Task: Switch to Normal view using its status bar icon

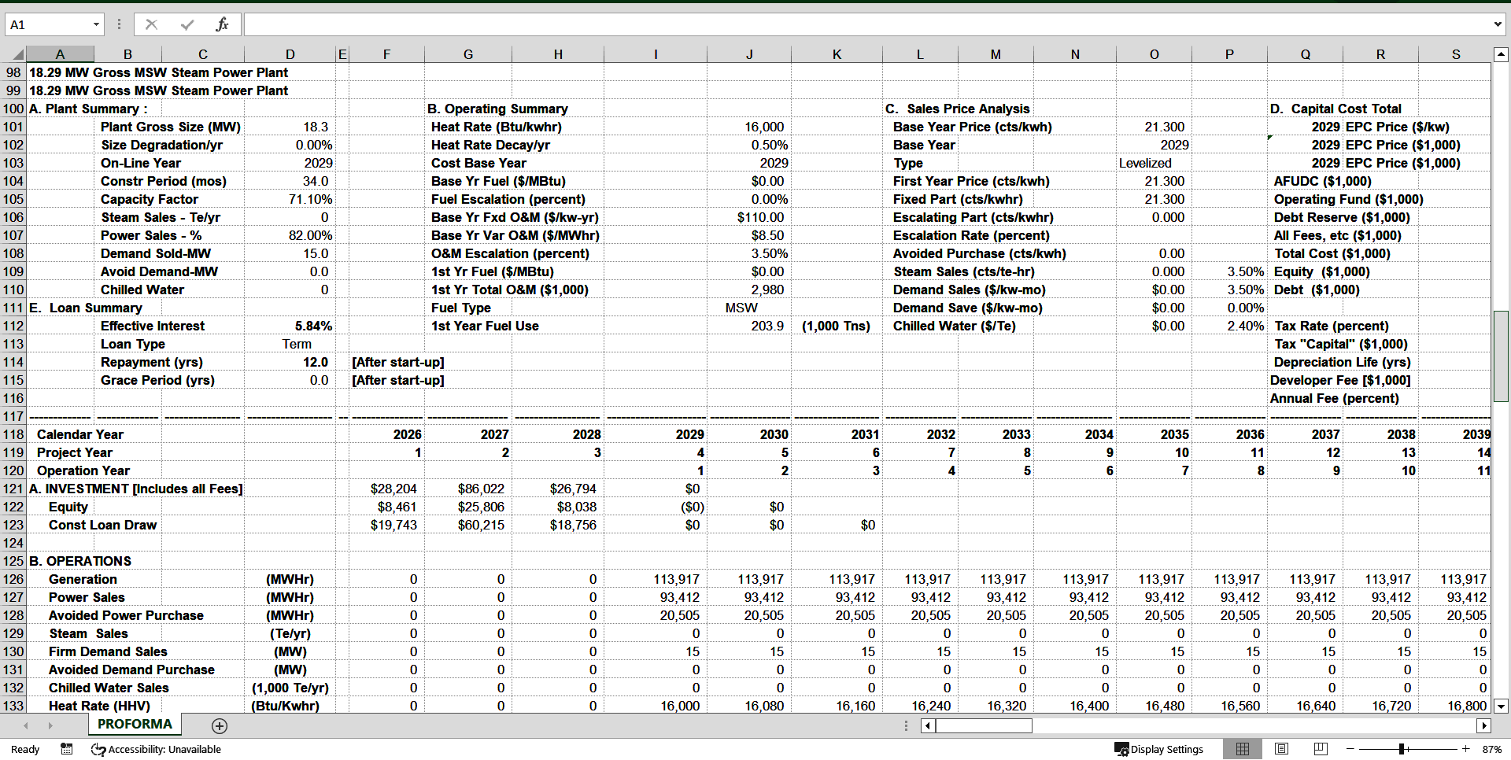Action: 1243,748
